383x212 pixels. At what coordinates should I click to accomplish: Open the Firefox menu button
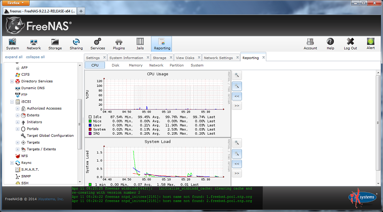click(16, 3)
